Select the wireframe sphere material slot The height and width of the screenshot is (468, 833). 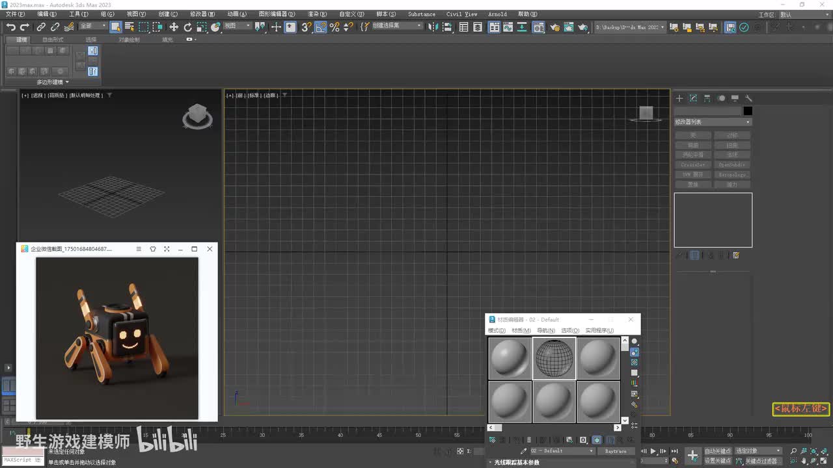[554, 357]
